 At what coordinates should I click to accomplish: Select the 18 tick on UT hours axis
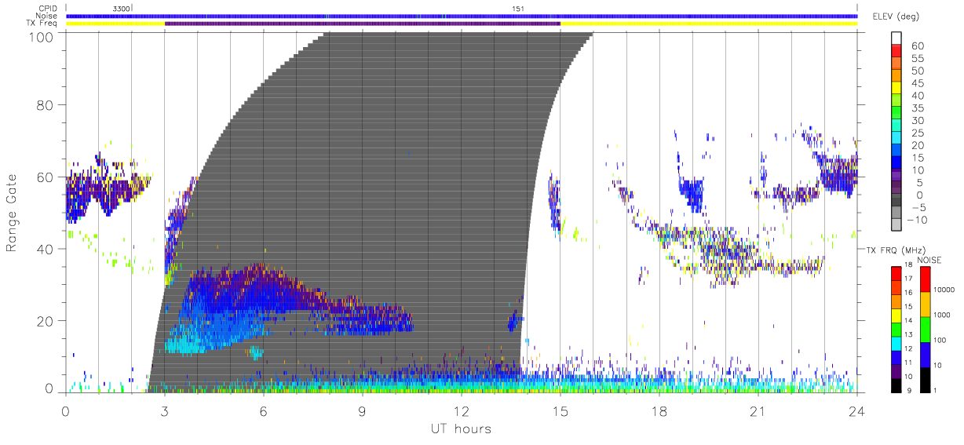click(659, 410)
